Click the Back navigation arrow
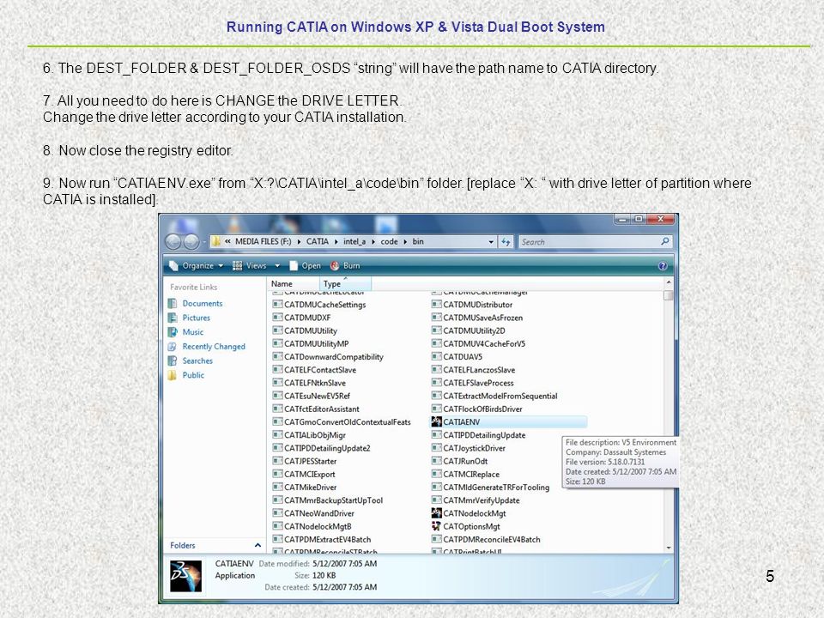824x618 pixels. pos(173,242)
